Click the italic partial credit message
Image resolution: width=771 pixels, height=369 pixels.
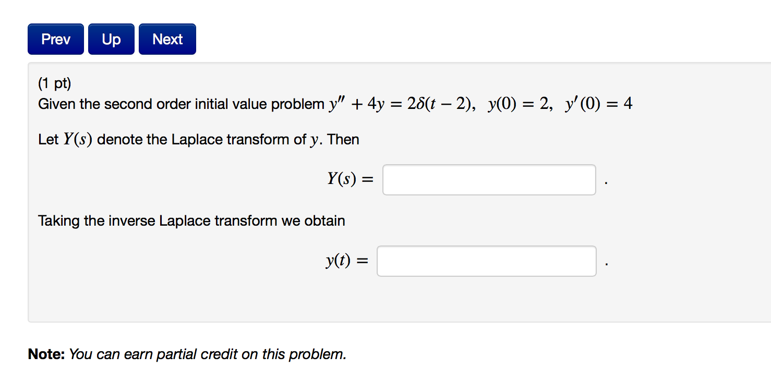coord(208,354)
